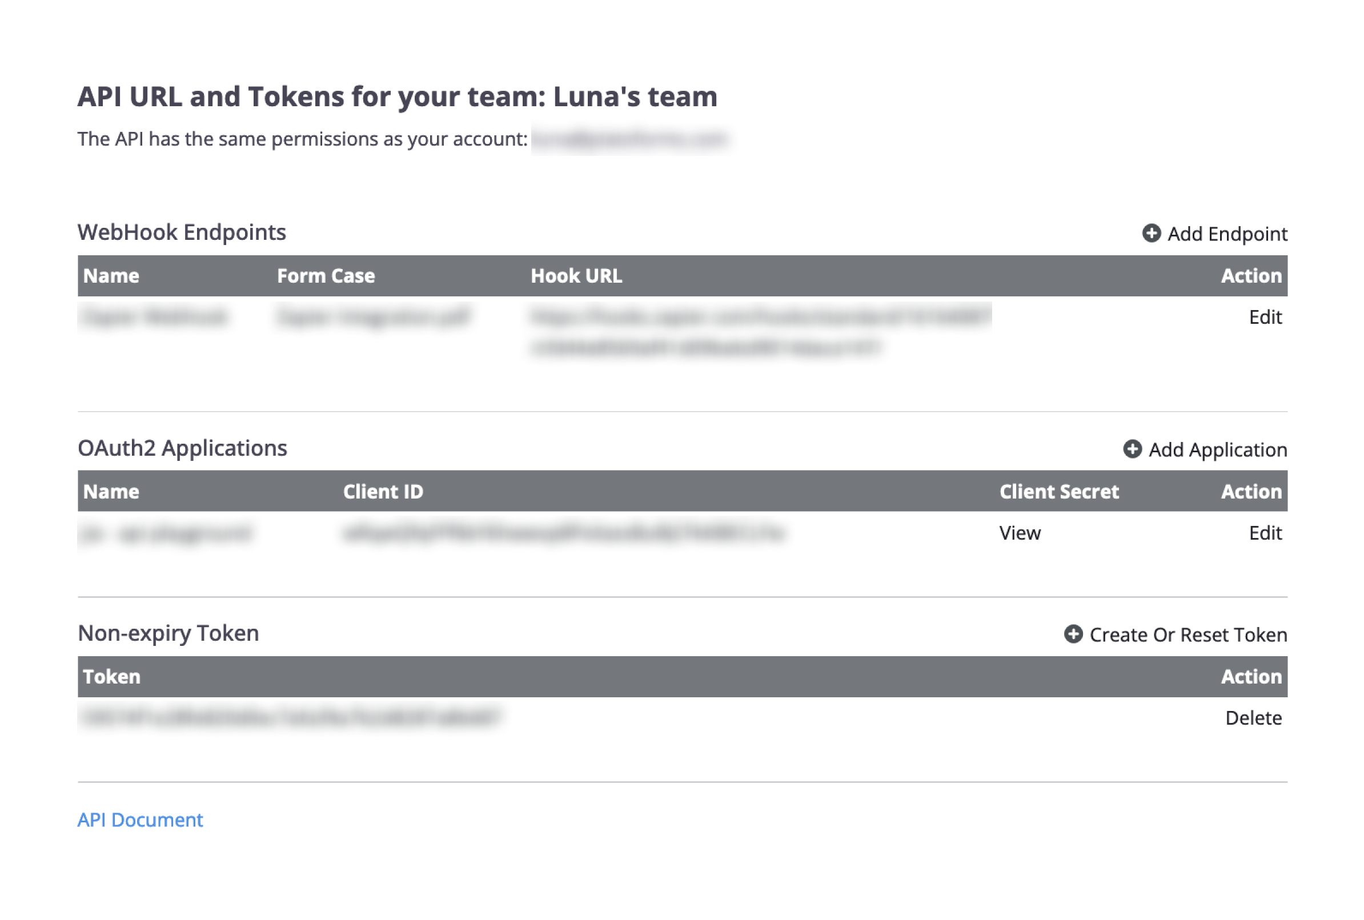
Task: Click the blurred OAuth2 application name
Action: (x=166, y=533)
